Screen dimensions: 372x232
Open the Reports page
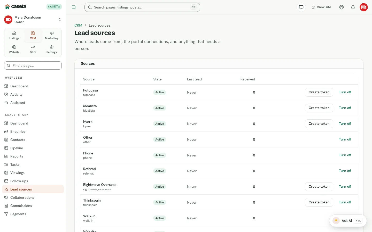pyautogui.click(x=33, y=156)
